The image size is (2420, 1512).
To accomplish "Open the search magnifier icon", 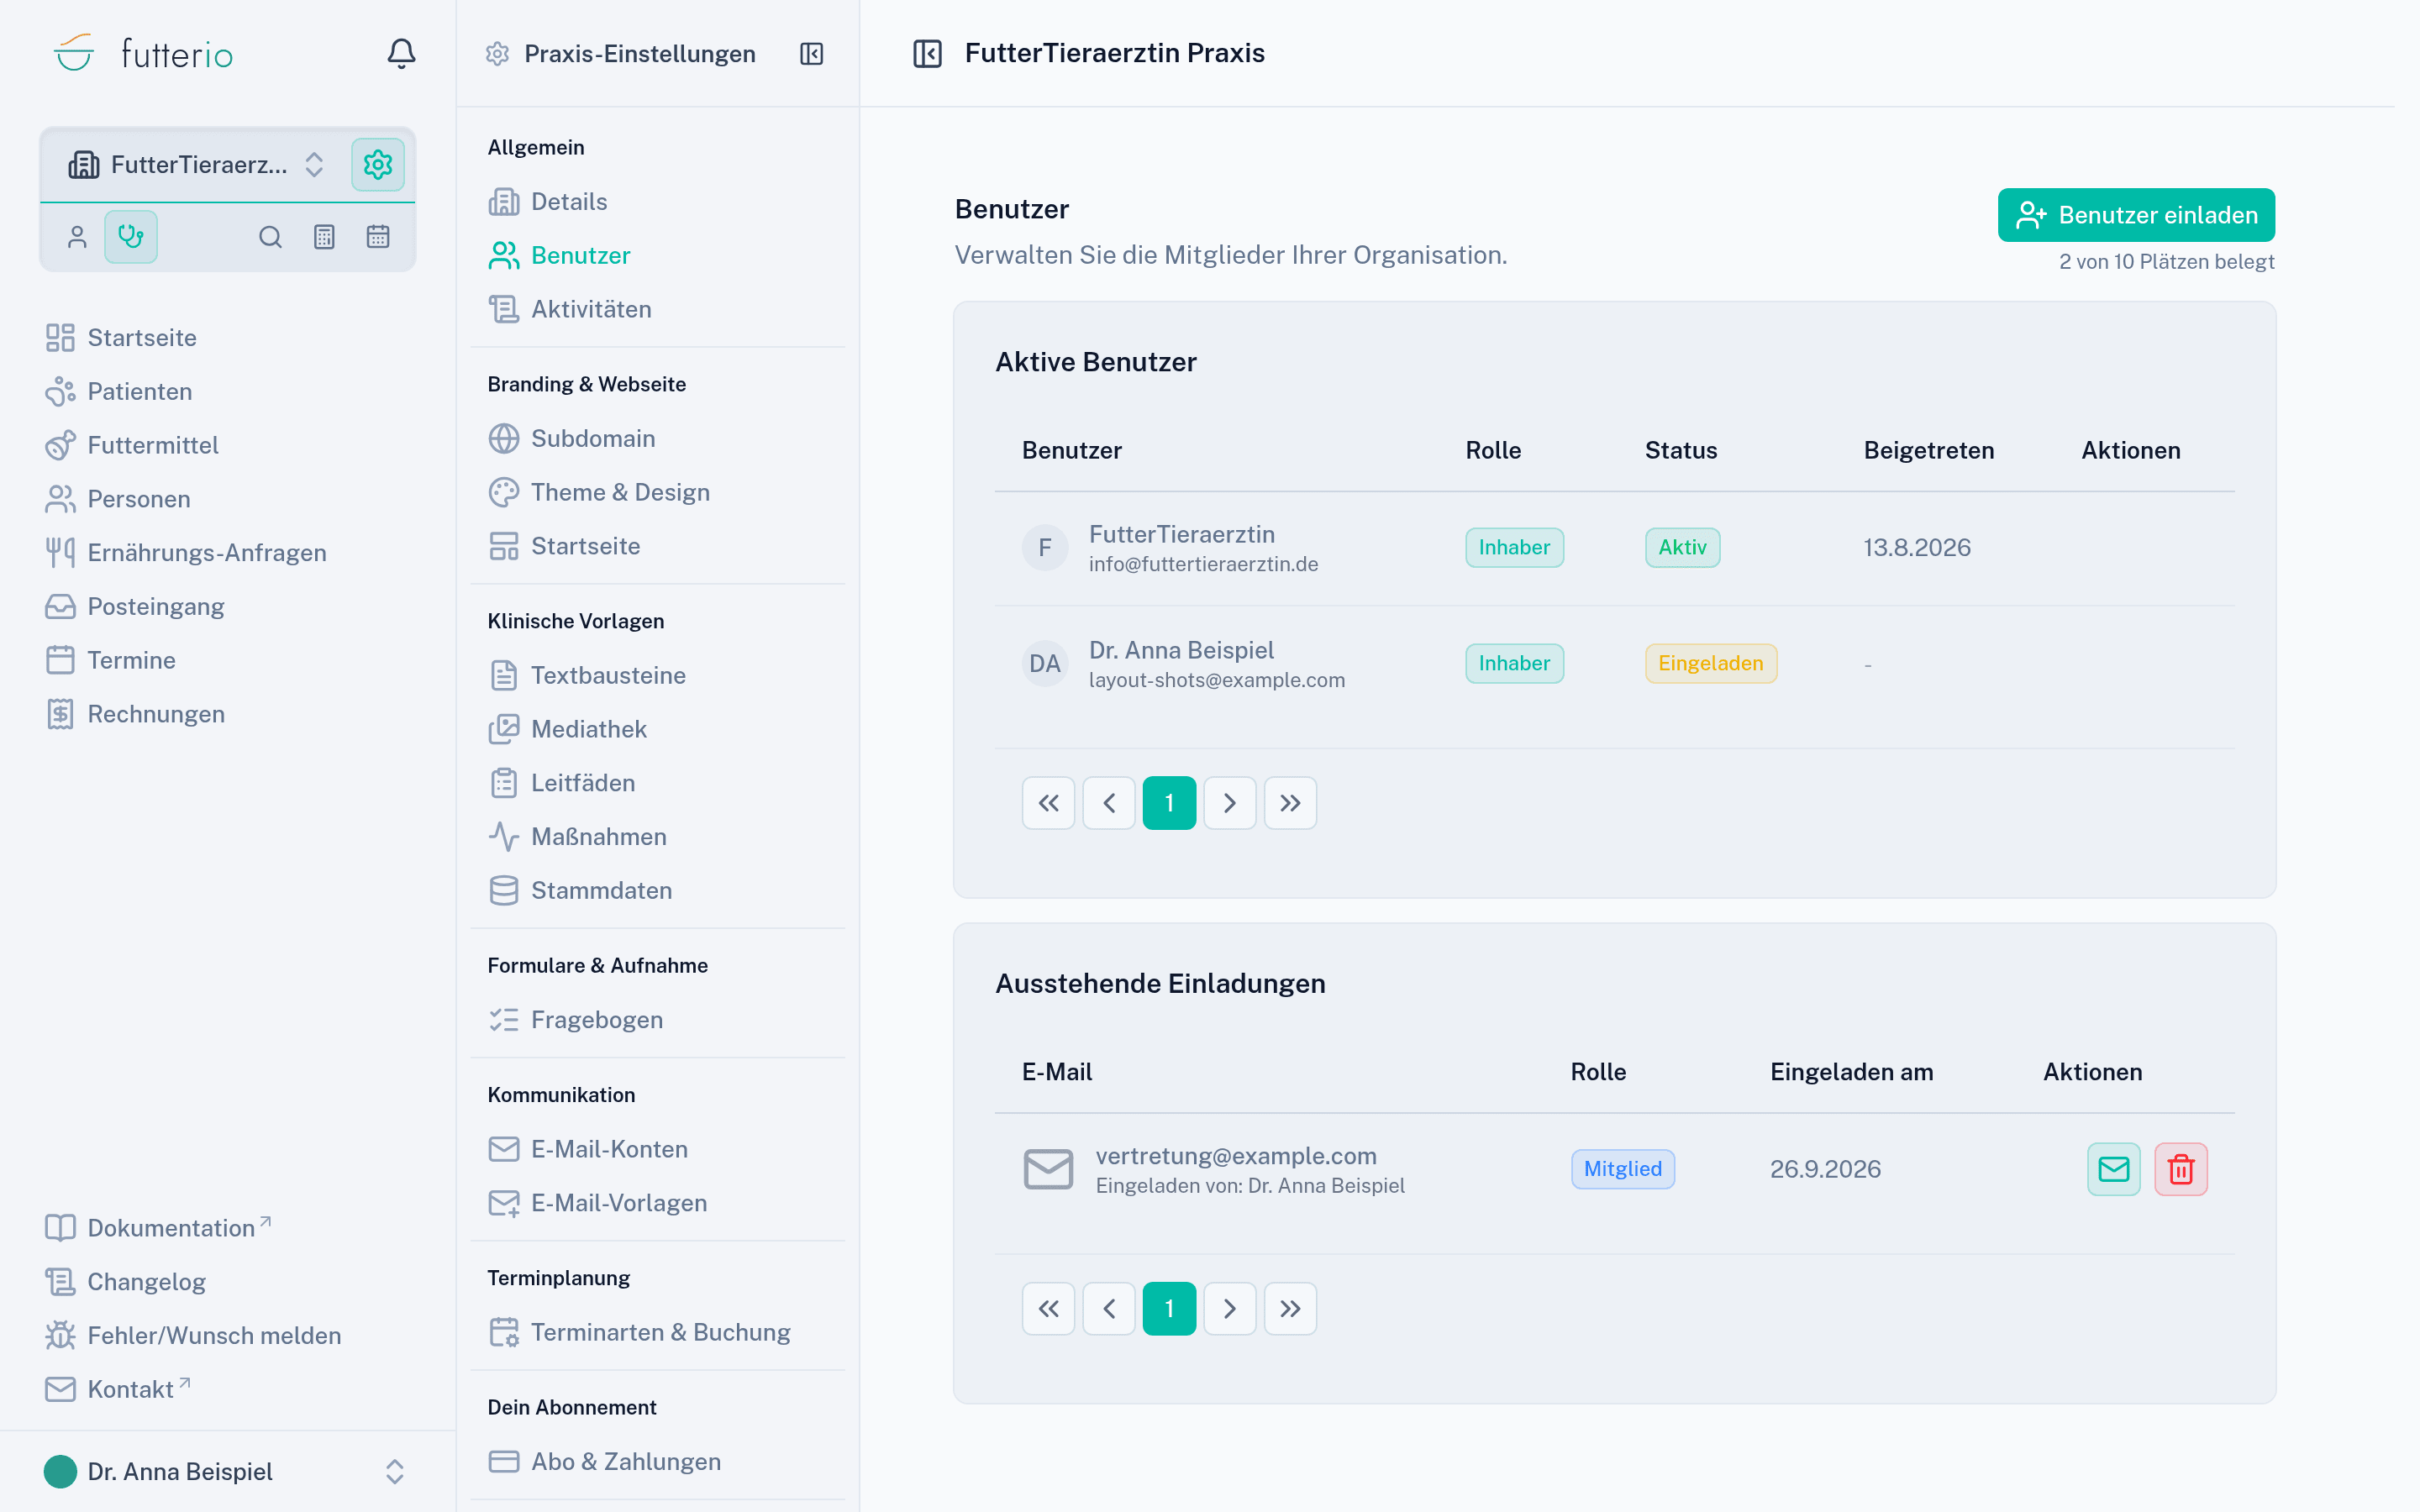I will [270, 237].
